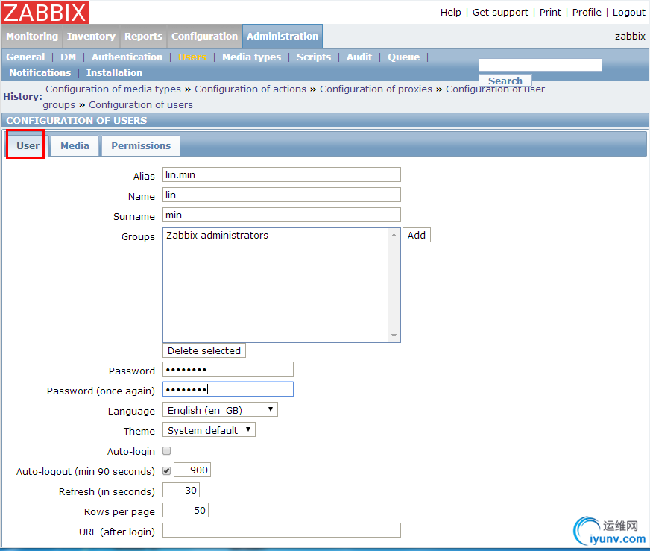This screenshot has width=650, height=551.
Task: Open the Profile link
Action: [587, 13]
